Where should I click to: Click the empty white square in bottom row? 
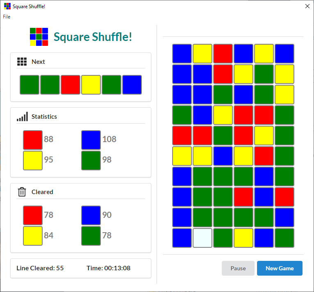(x=203, y=238)
